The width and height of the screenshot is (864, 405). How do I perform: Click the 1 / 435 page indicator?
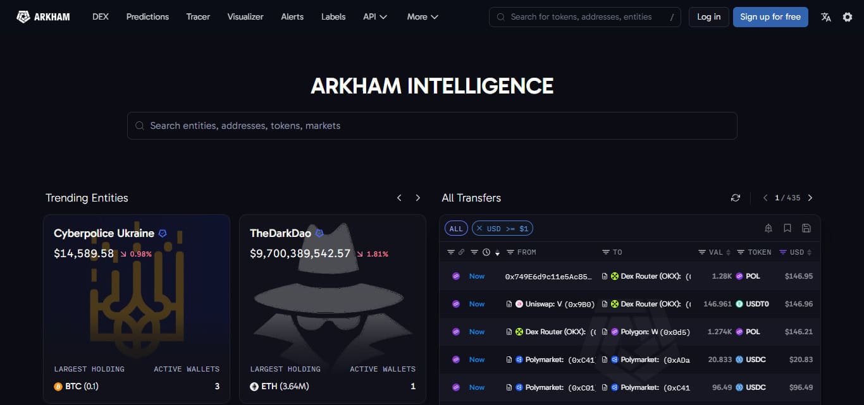[x=787, y=198]
